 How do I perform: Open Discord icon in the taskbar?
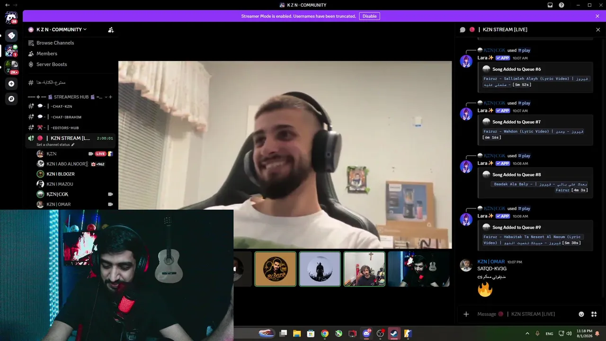coord(366,333)
